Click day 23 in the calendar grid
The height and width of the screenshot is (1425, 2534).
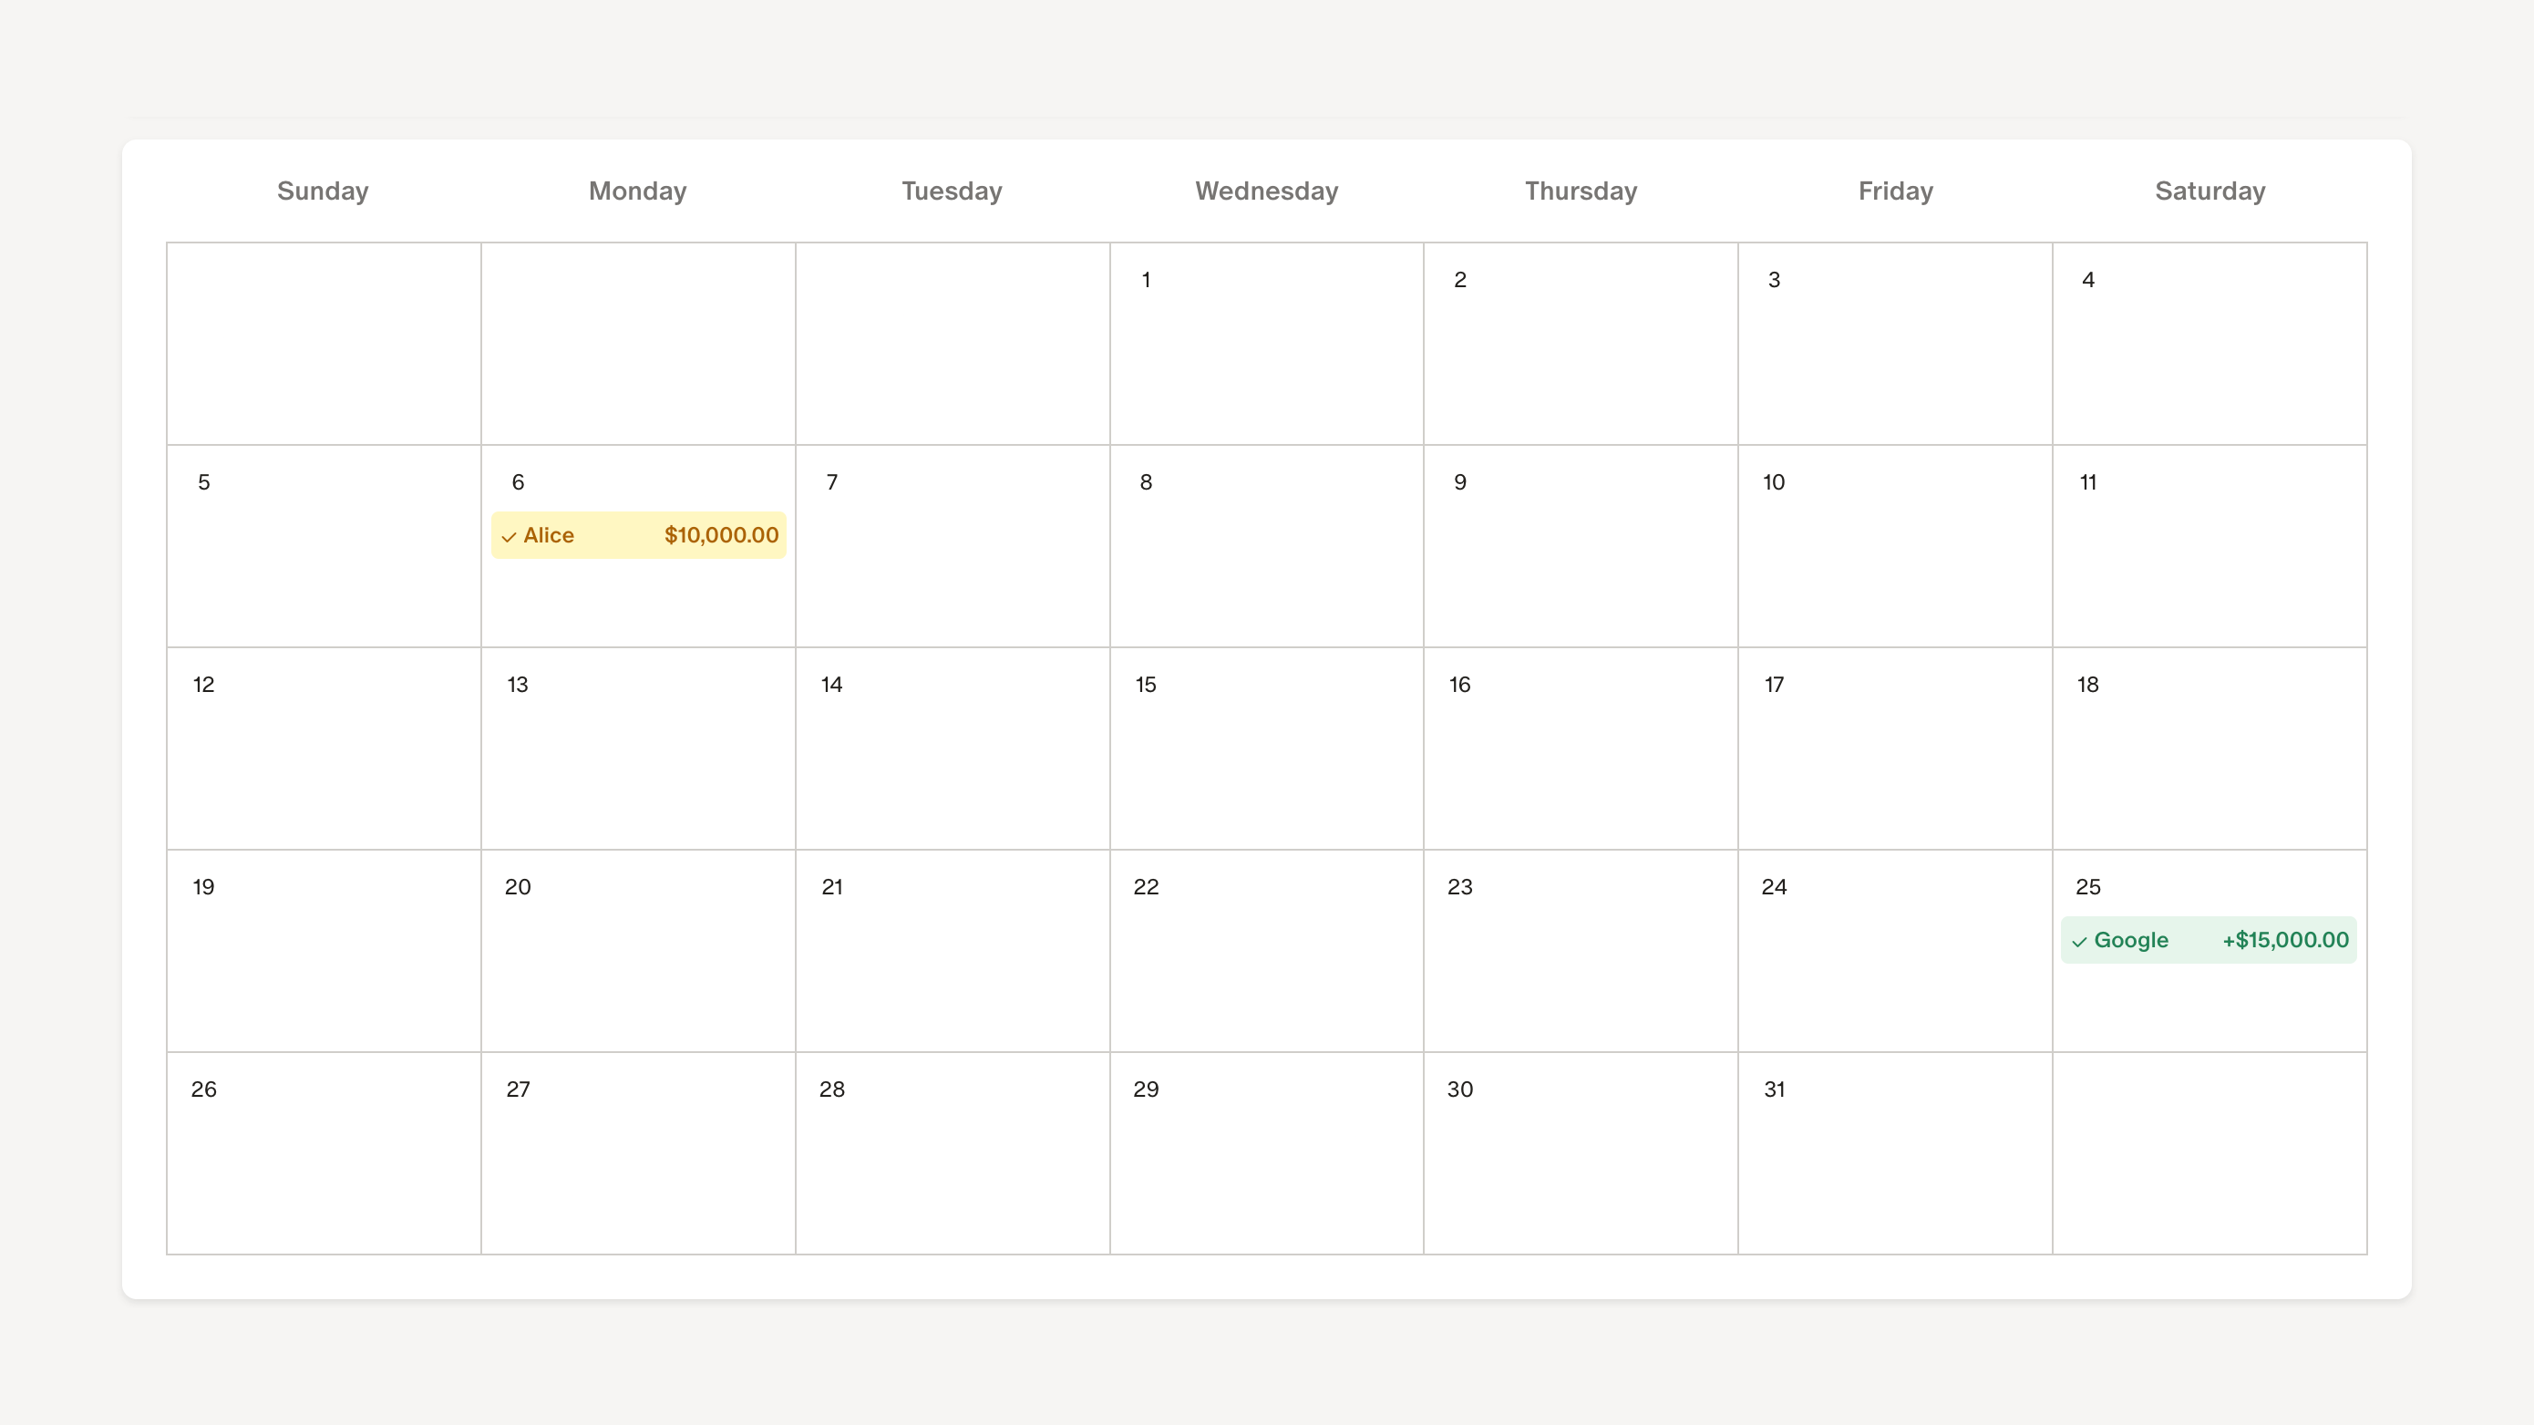1580,951
